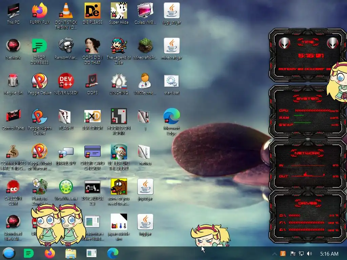Click the Start orb on taskbar
347x260 pixels.
[9, 253]
